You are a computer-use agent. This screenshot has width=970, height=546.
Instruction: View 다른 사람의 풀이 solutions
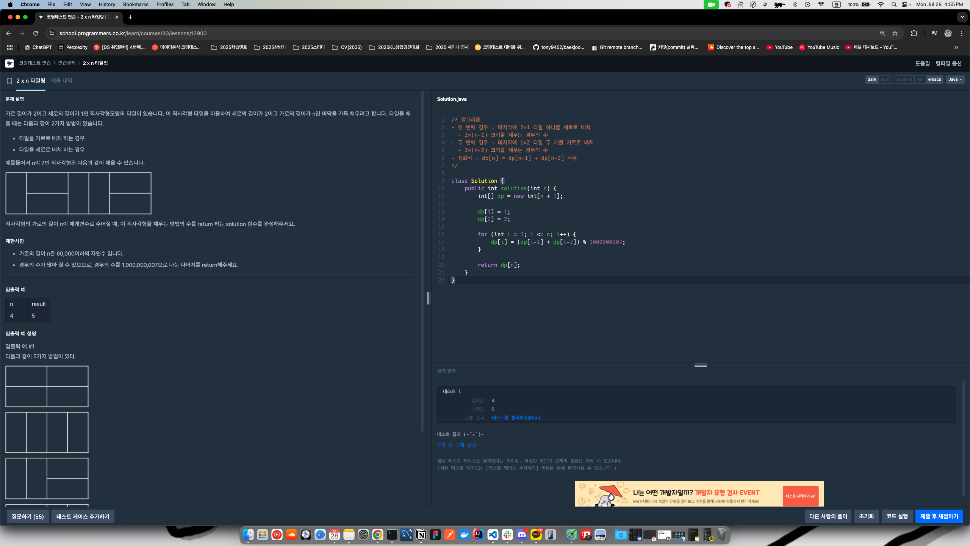pyautogui.click(x=828, y=516)
